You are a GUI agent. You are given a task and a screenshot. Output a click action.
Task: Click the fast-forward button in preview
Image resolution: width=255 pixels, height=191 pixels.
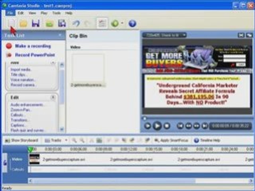click(x=197, y=126)
